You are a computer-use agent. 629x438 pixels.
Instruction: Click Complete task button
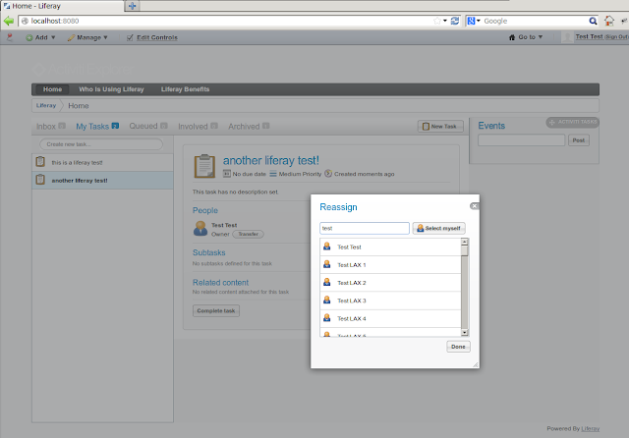tap(216, 310)
